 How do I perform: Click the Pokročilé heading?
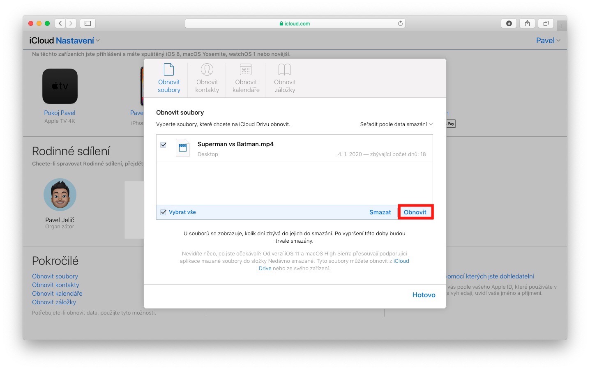click(55, 261)
